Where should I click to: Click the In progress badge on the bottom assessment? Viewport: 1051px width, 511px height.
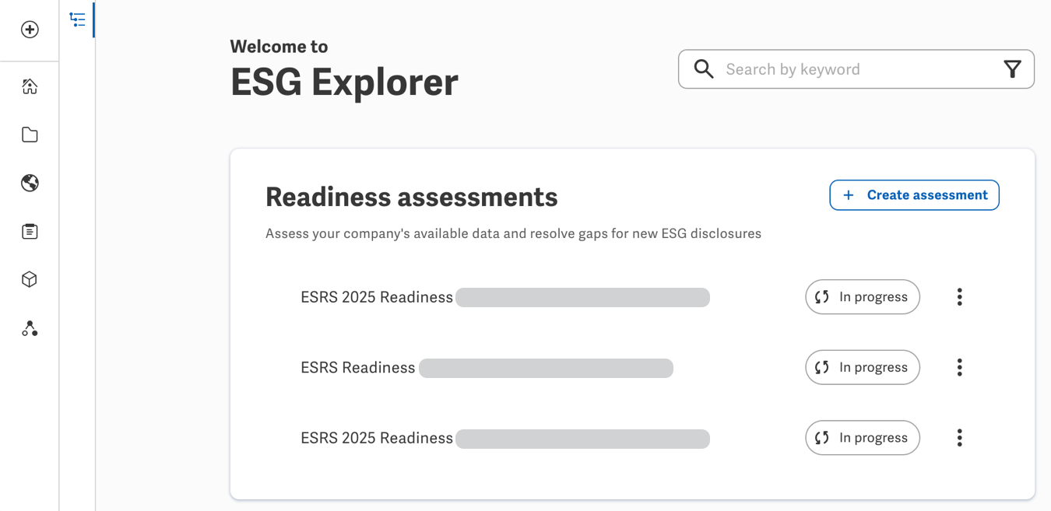[x=863, y=438]
